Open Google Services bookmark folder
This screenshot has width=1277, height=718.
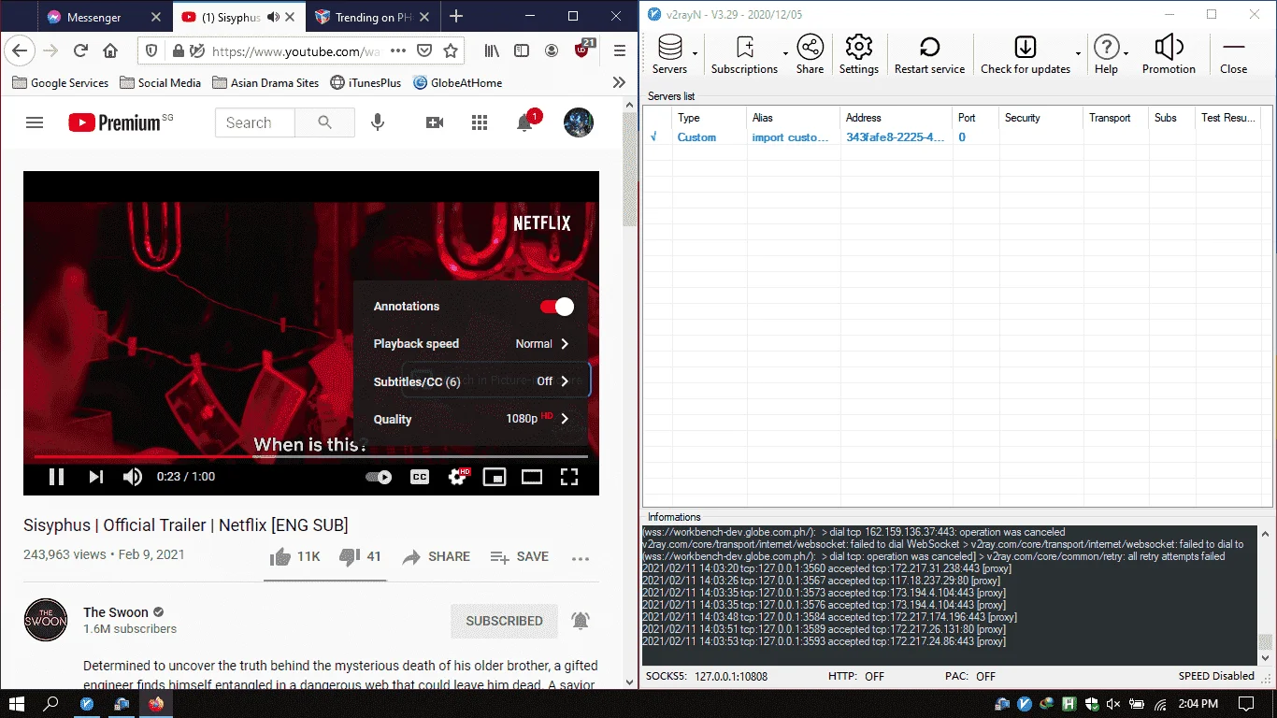(61, 82)
